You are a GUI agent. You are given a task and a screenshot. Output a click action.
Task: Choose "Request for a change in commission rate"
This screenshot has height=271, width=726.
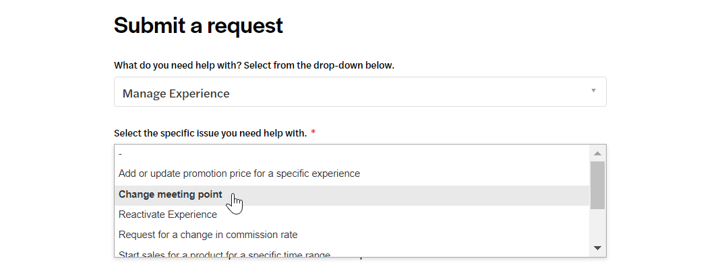352,235
